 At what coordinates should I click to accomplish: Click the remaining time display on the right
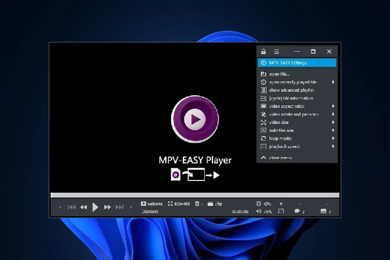240,212
